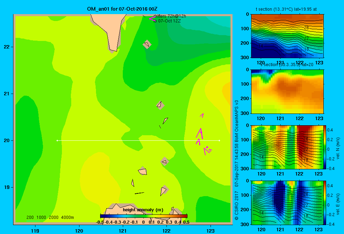Click latitude tick "20" on the main map
Image resolution: width=344 pixels, height=234 pixels.
(x=7, y=140)
